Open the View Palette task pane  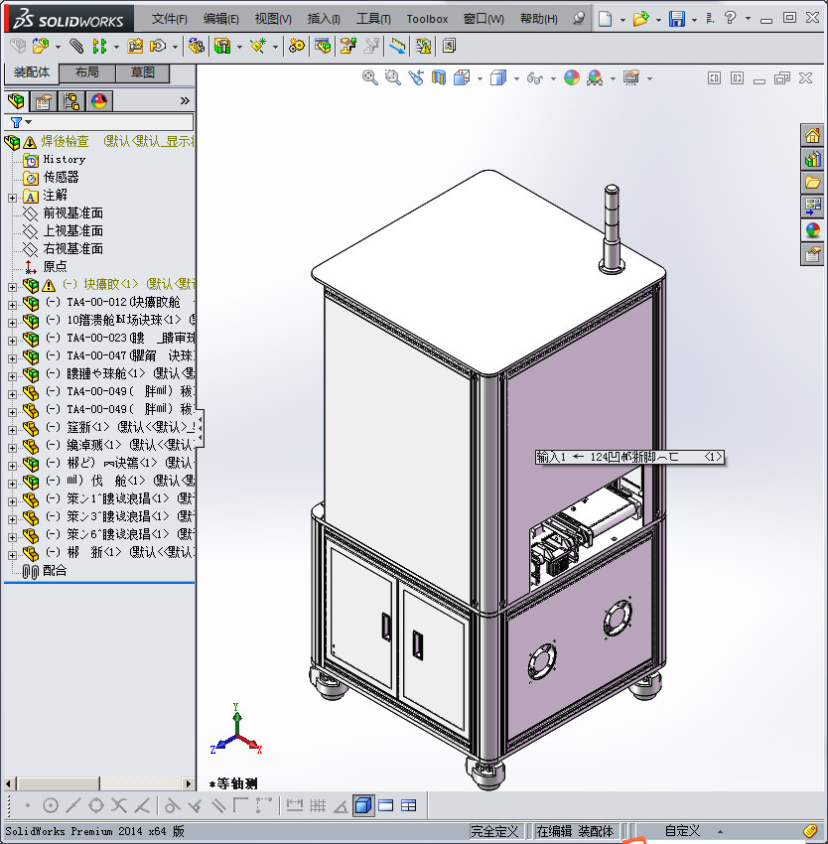click(812, 207)
